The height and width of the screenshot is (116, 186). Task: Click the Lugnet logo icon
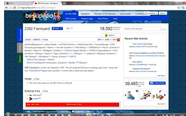[x=31, y=99]
